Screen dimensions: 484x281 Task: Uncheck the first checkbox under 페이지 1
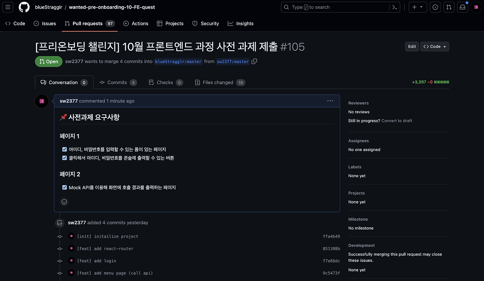(x=64, y=149)
